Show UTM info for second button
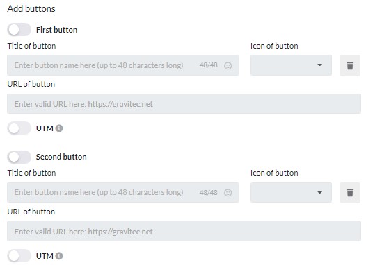This screenshot has width=382, height=265. [59, 256]
